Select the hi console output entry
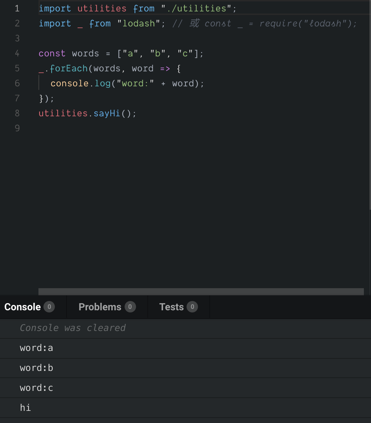 click(x=25, y=408)
